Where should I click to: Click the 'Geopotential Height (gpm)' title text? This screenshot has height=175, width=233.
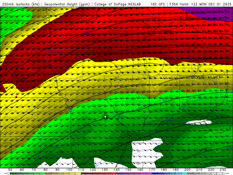[x=67, y=4]
